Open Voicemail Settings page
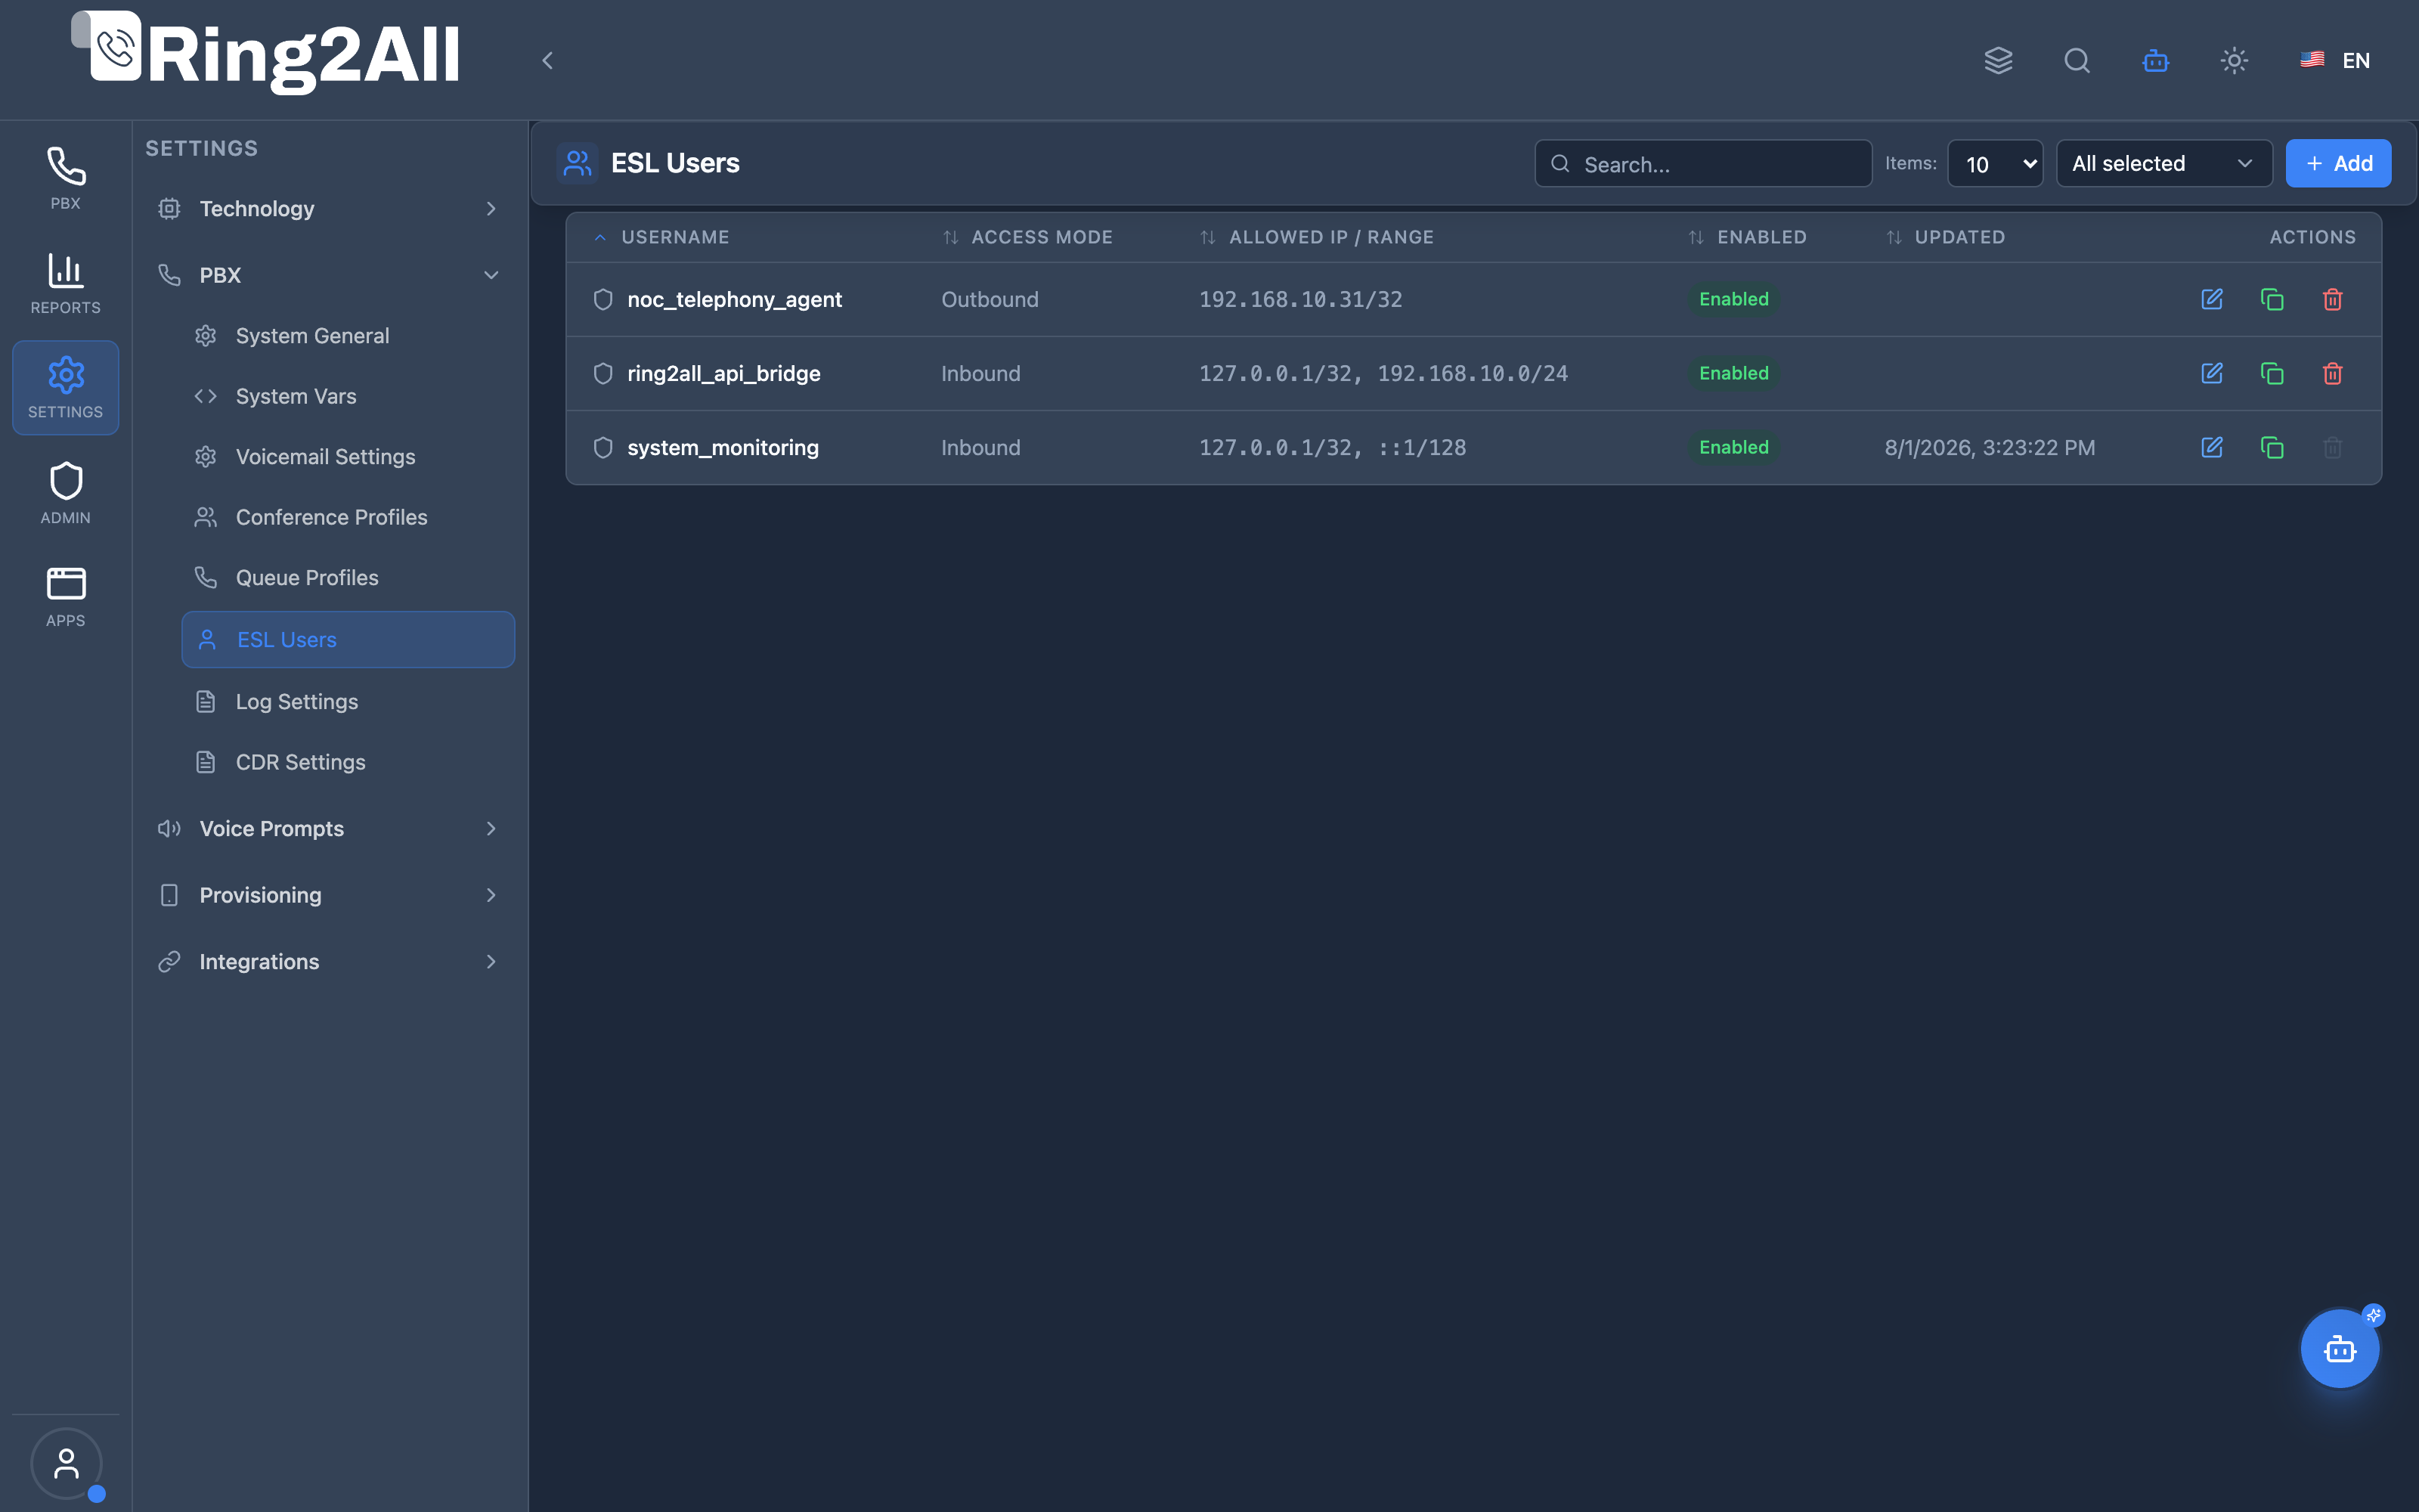The height and width of the screenshot is (1512, 2419). click(x=348, y=457)
